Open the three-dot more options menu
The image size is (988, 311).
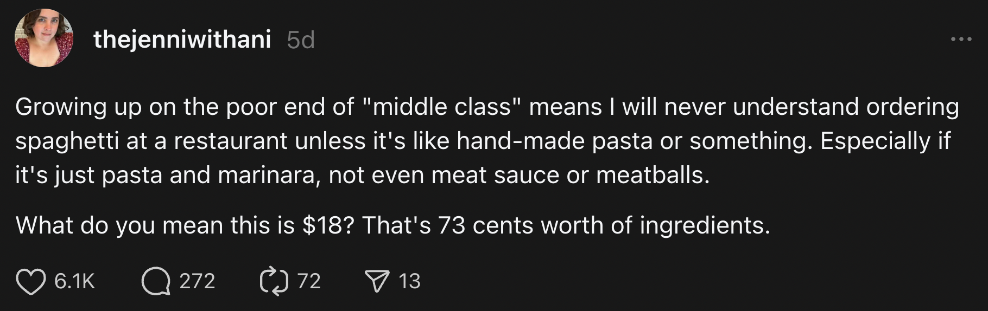pos(961,39)
